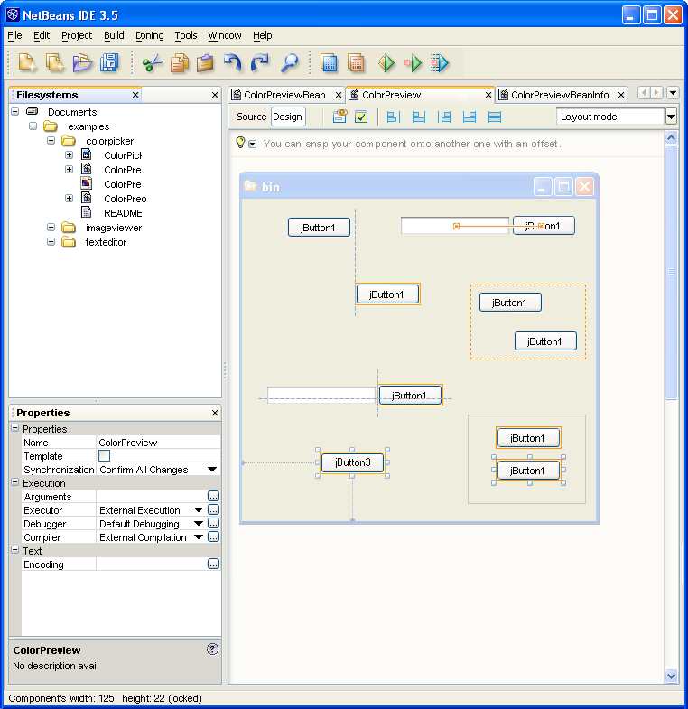Click the New file toolbar icon
Image resolution: width=688 pixels, height=709 pixels.
[x=27, y=62]
